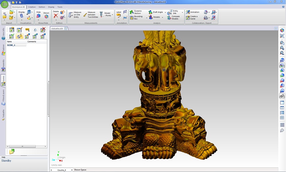The image size is (286, 172).
Task: Toggle the Shown entities view button
Action: point(46,16)
